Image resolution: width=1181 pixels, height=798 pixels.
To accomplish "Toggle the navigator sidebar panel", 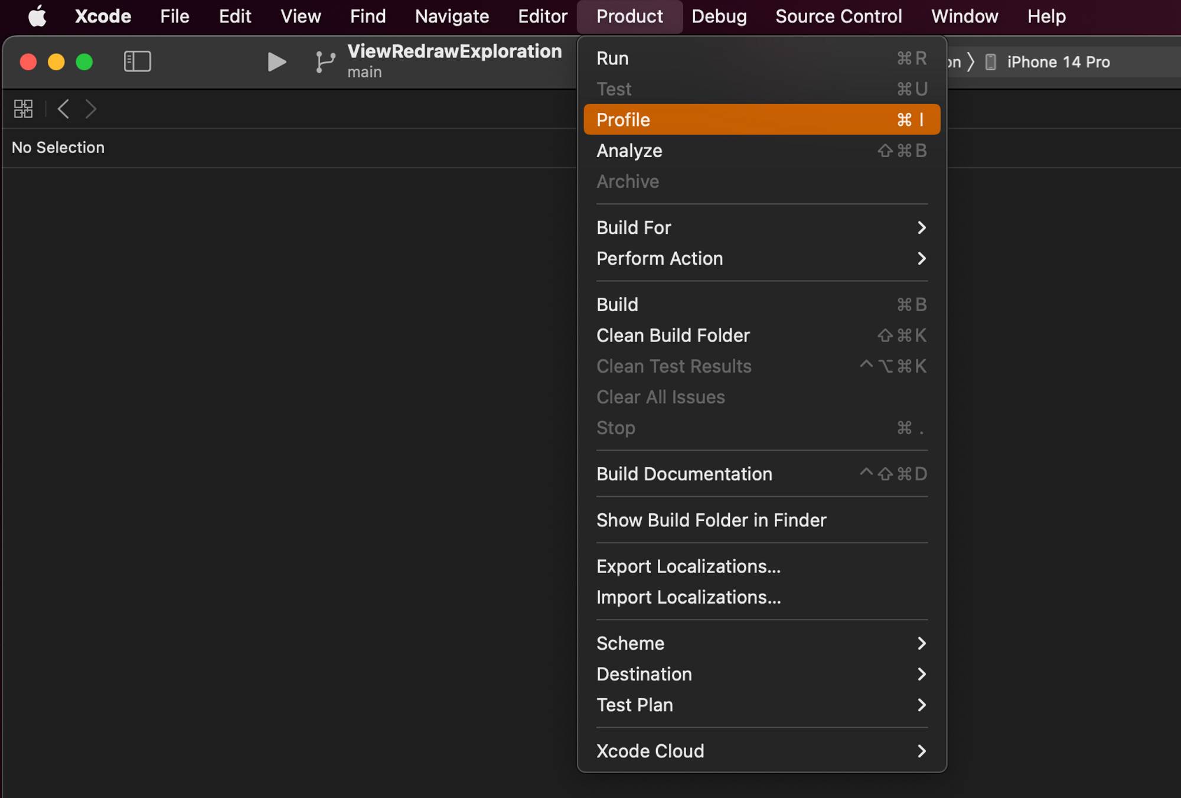I will (138, 61).
